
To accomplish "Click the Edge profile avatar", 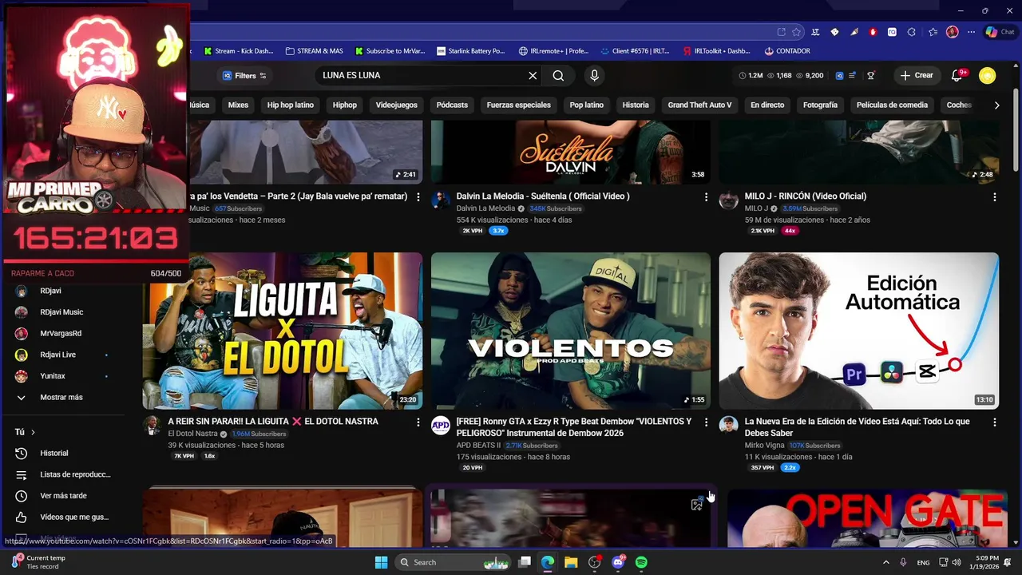I will [952, 32].
